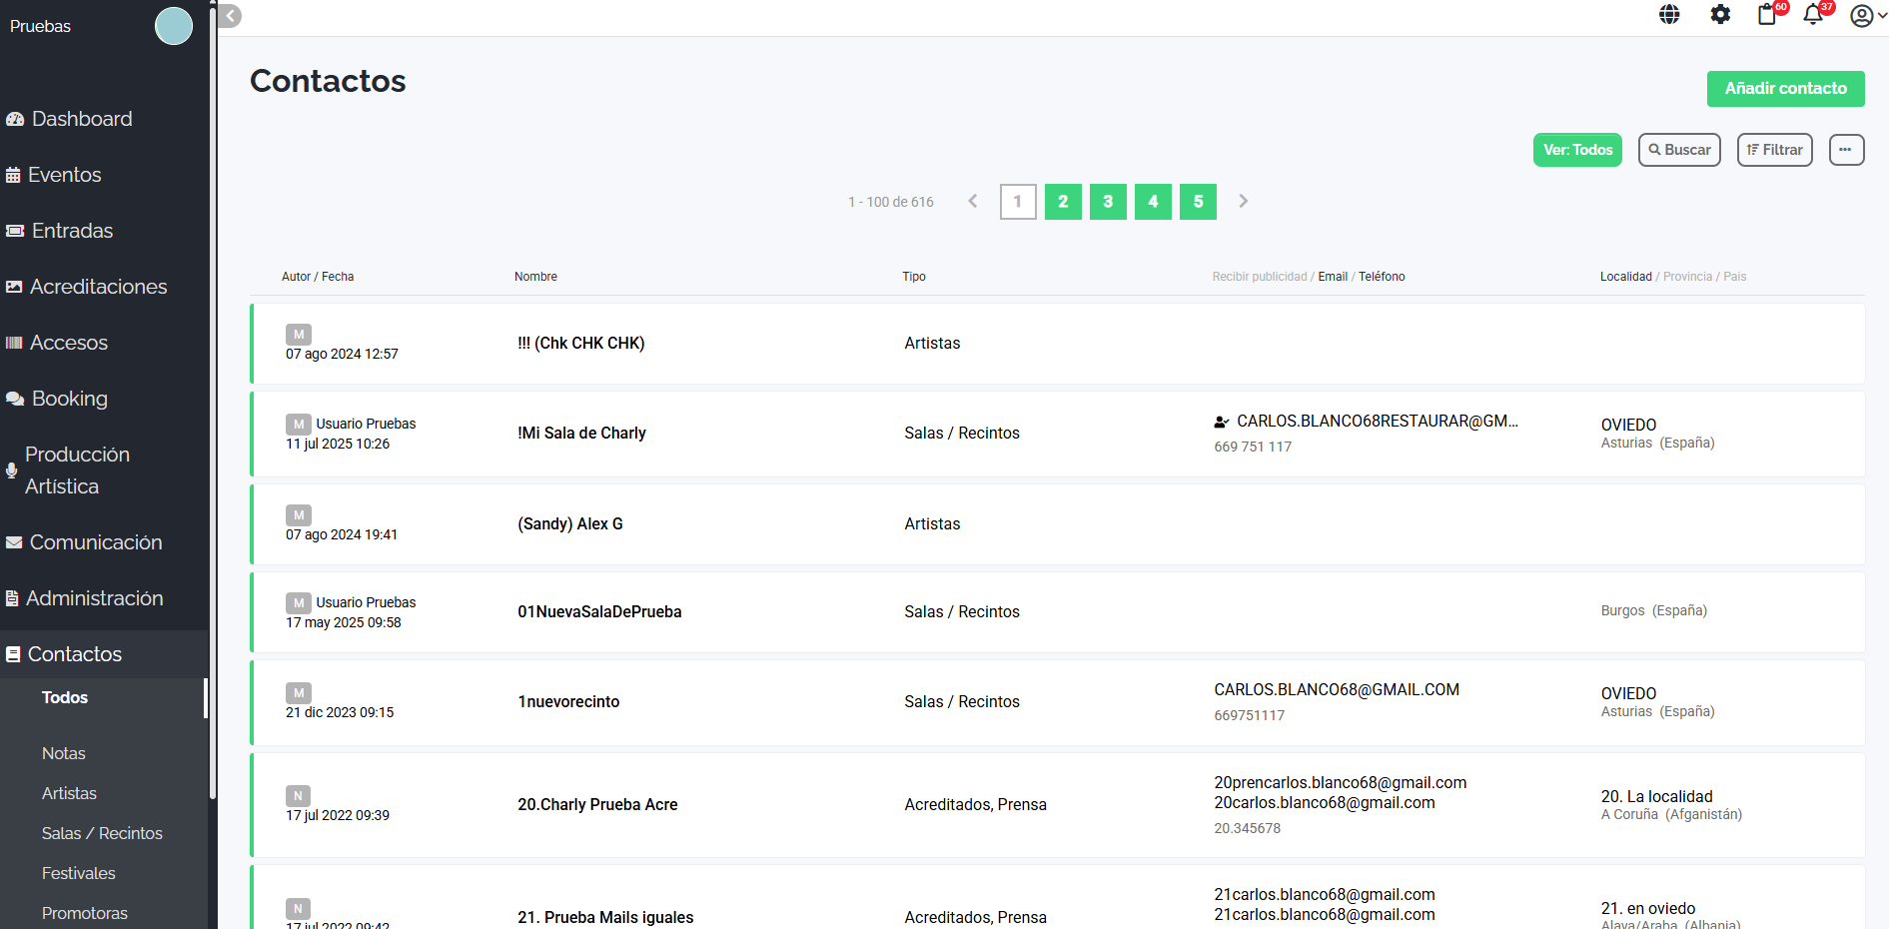Screen dimensions: 1889x929
Task: Click the Pruebas round avatar in sidebar
Action: [174, 26]
